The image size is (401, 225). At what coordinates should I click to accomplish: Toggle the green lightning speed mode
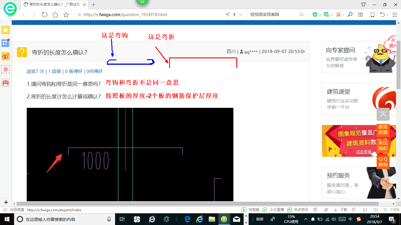(x=234, y=15)
